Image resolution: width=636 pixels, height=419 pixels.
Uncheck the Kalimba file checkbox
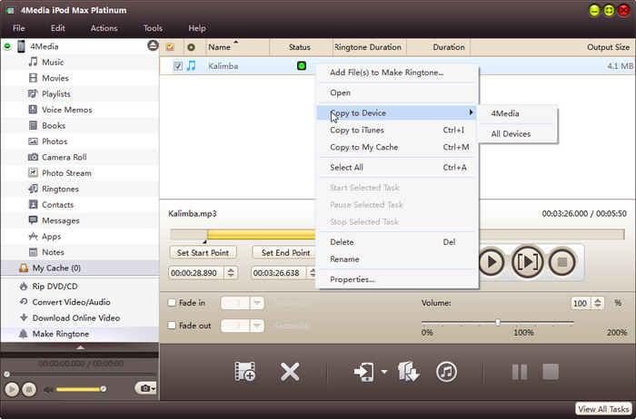click(178, 66)
